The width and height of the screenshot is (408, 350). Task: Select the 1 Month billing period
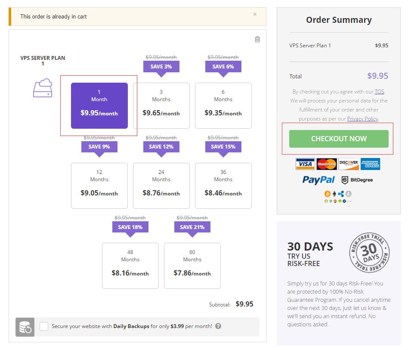click(x=99, y=105)
